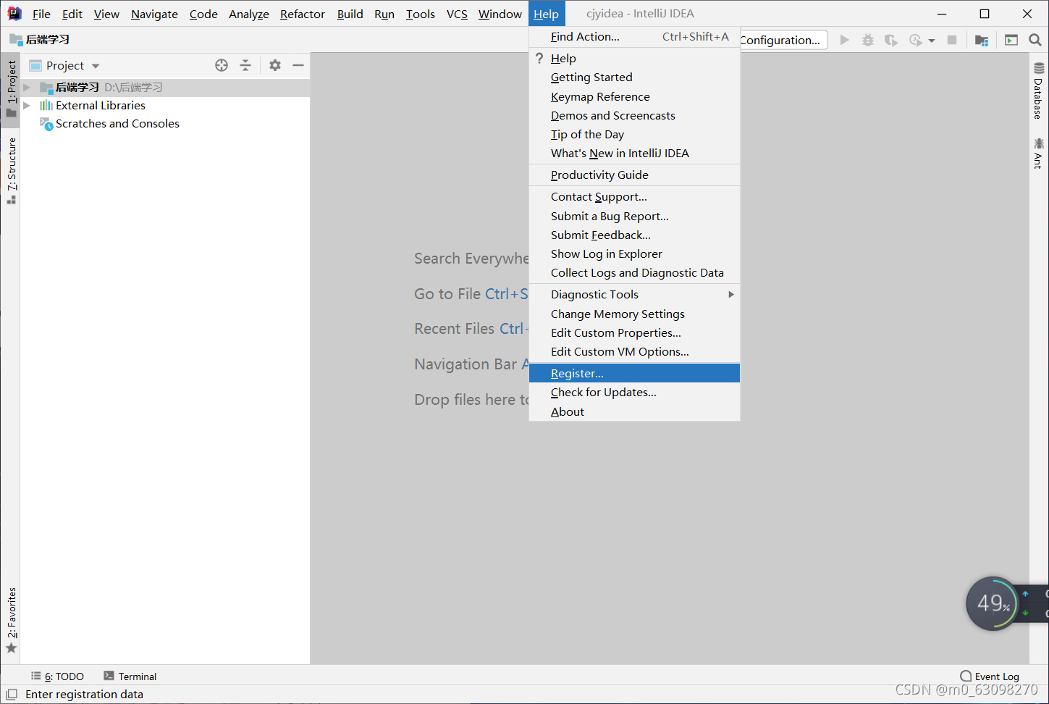1049x704 pixels.
Task: Select About from Help menu
Action: 634,411
